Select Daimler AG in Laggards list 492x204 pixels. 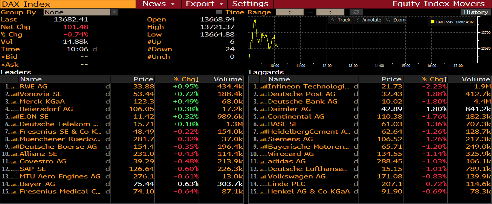click(x=289, y=109)
